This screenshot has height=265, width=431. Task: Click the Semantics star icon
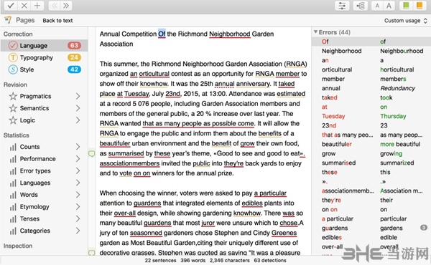[13, 108]
